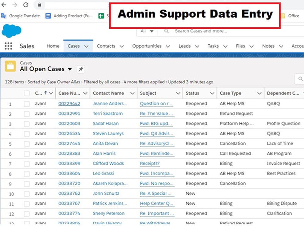Select checkbox for Alan Harris row
This screenshot has width=304, height=228.
pyautogui.click(x=27, y=154)
